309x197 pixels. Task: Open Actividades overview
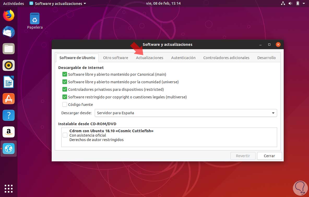(x=14, y=4)
